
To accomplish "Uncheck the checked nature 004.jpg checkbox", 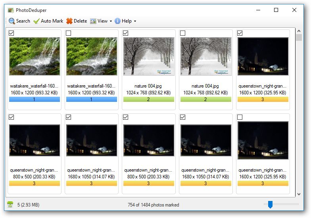I will 125,33.
